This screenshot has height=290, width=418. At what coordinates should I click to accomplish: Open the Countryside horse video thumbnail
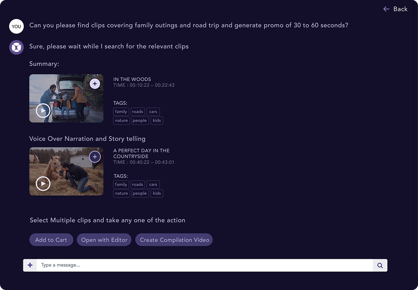(x=67, y=172)
